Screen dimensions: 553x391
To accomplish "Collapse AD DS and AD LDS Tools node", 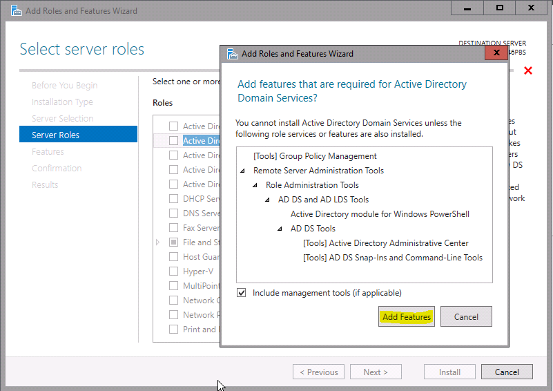I will pos(267,200).
